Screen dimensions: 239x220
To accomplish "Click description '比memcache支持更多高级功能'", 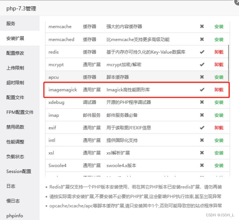I will (138, 39).
